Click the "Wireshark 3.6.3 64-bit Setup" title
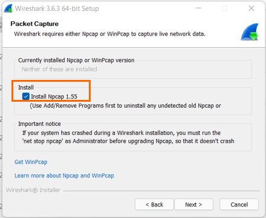266x218 pixels. [57, 8]
